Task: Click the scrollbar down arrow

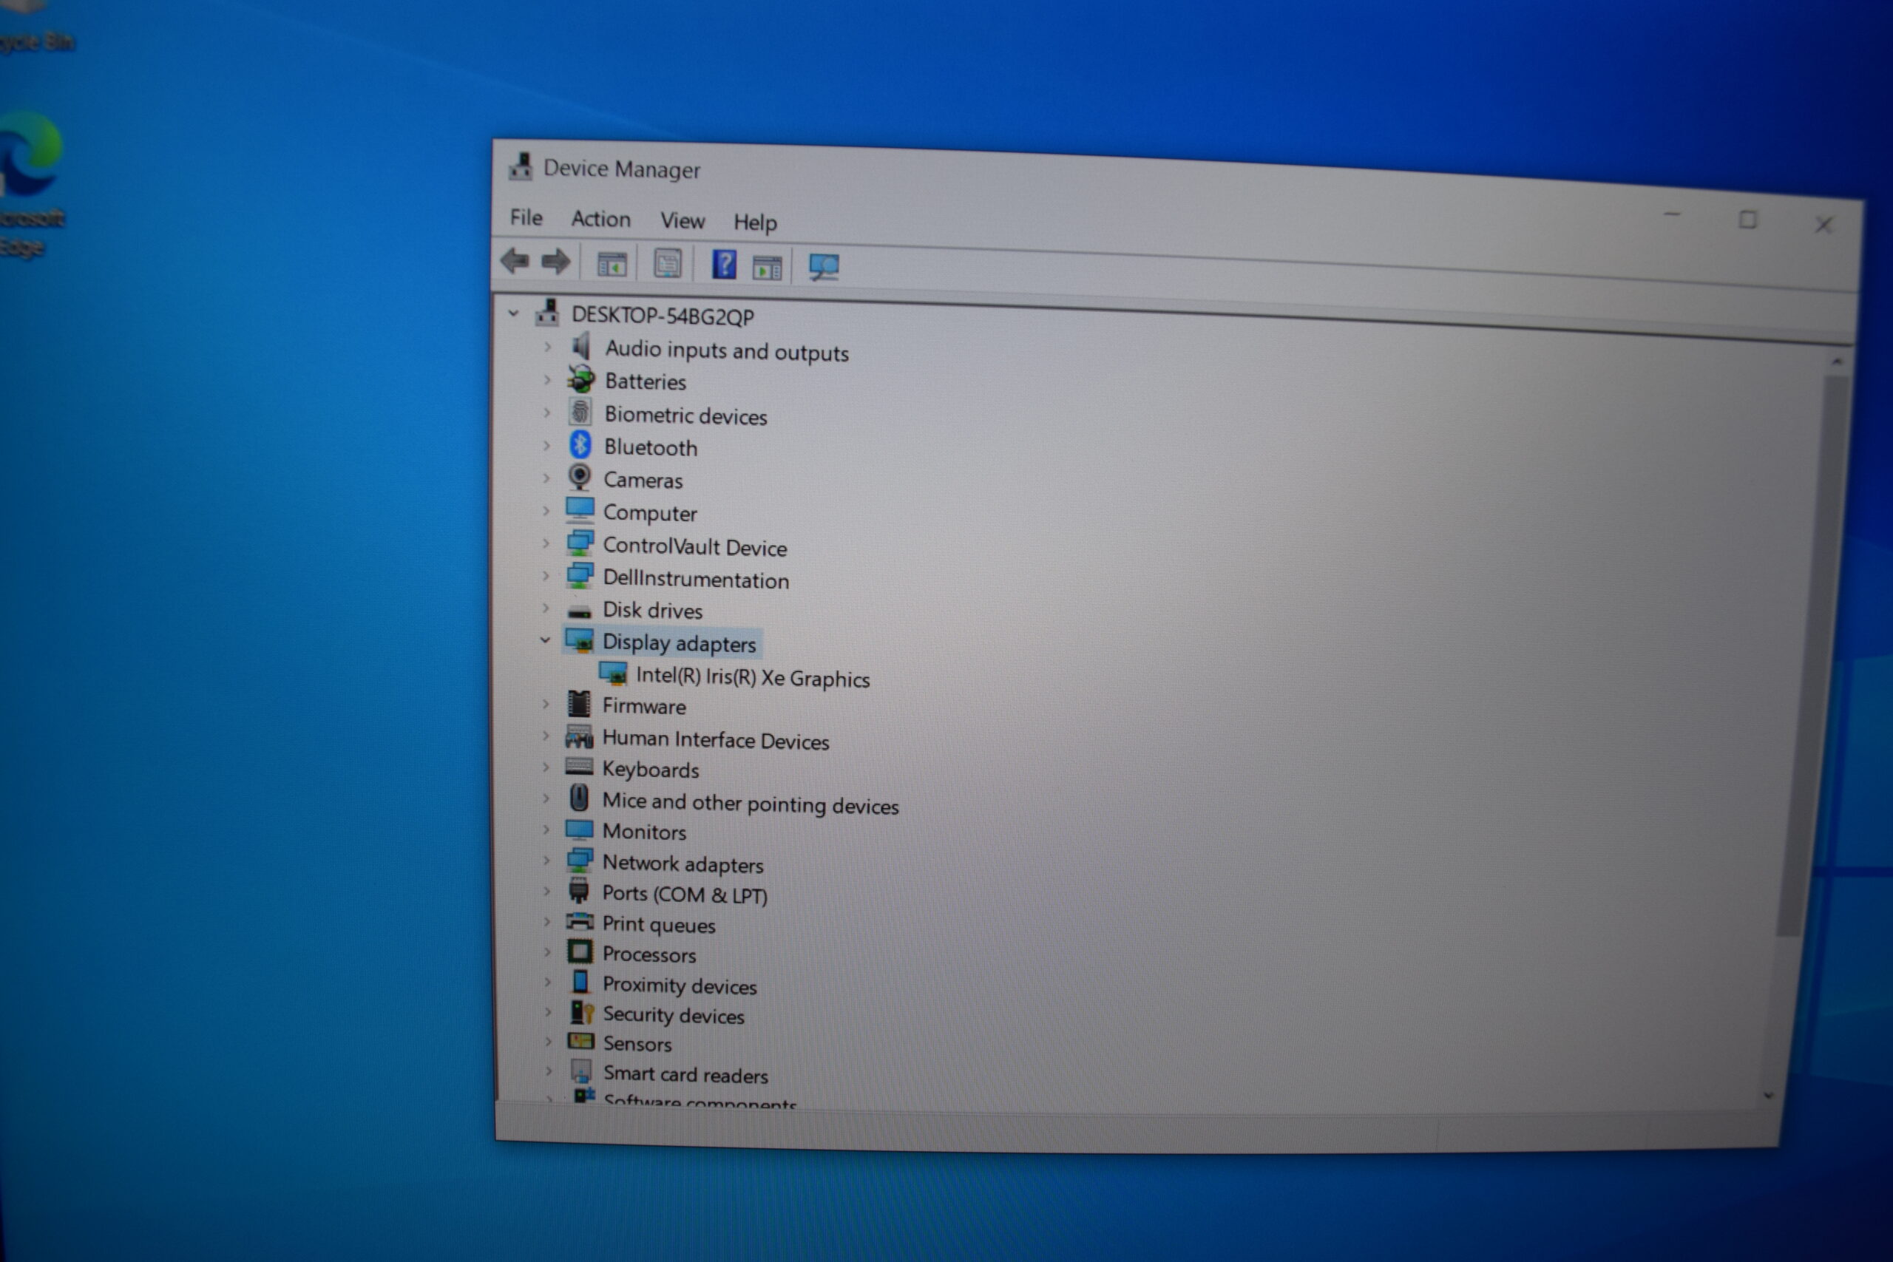Action: (1768, 1096)
